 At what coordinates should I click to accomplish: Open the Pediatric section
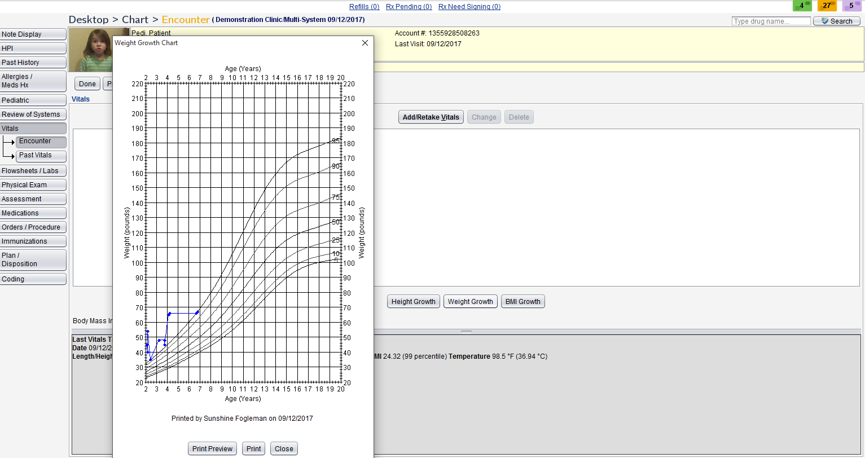33,100
